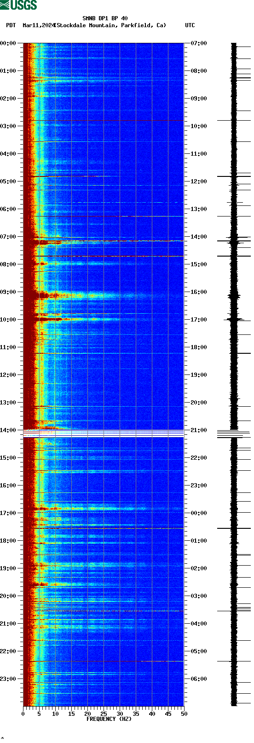Click the '08:00' UTC time label
Image resolution: width=254 pixels, height=743 pixels.
(x=199, y=71)
